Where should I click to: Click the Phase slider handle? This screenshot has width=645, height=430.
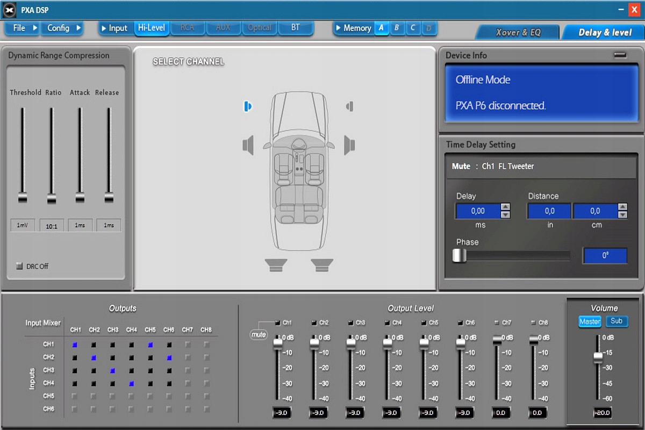(459, 256)
